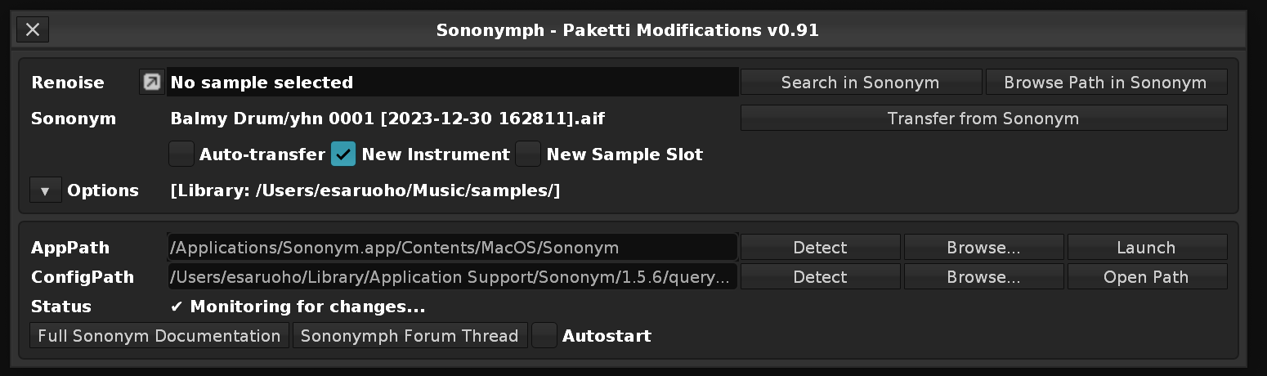Screen dimensions: 1267x376
Task: Detect the AppPath automatically
Action: pos(820,248)
